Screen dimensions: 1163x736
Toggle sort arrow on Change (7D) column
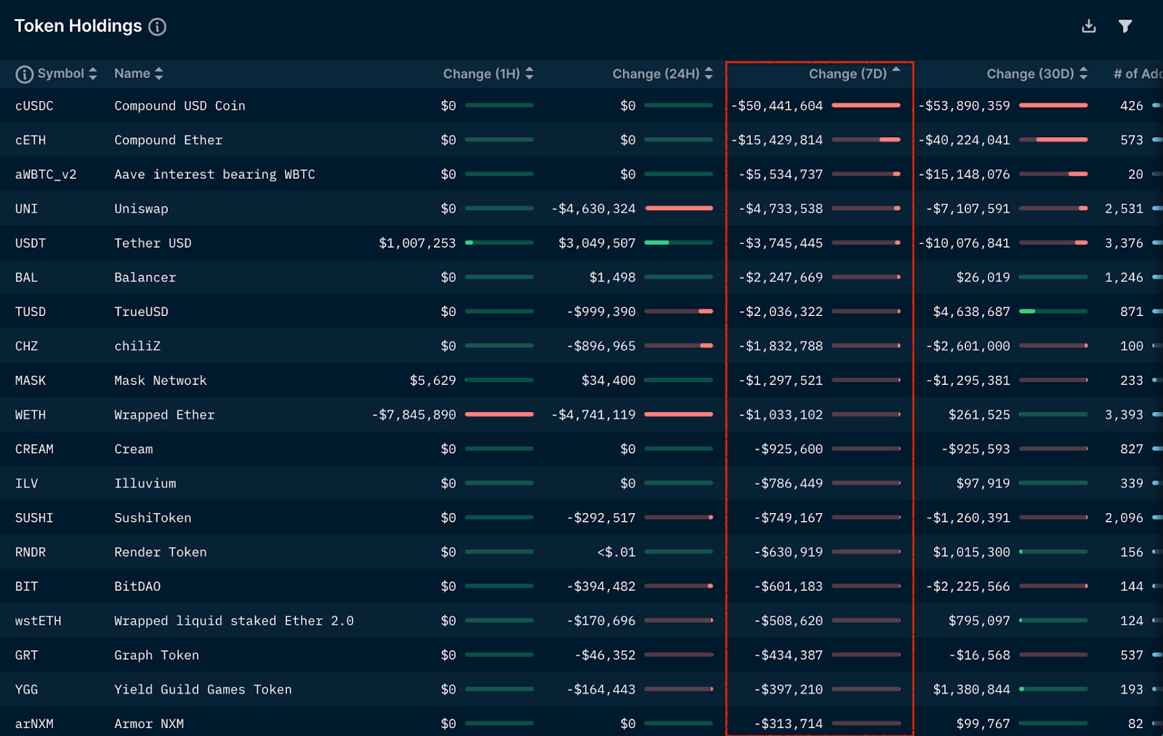pos(896,70)
